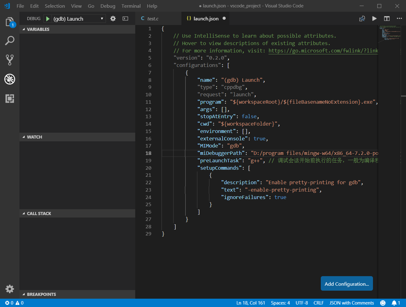Click Ln 18, Col 161 status item

[x=251, y=303]
